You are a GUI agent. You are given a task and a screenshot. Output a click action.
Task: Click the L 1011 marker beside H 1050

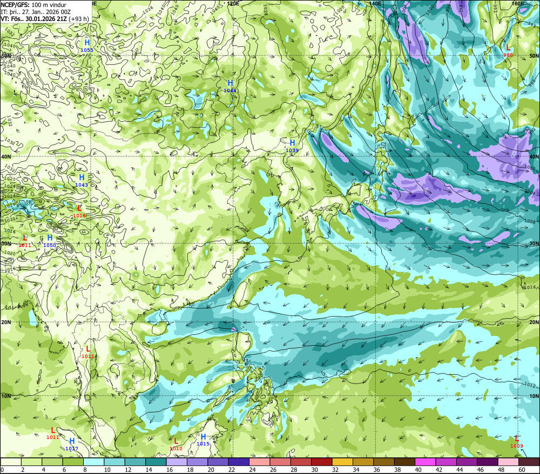[25, 241]
